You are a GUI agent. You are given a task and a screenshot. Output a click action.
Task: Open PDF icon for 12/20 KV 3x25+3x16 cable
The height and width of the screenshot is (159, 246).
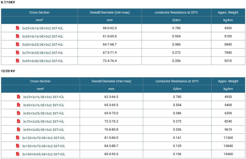19,97
